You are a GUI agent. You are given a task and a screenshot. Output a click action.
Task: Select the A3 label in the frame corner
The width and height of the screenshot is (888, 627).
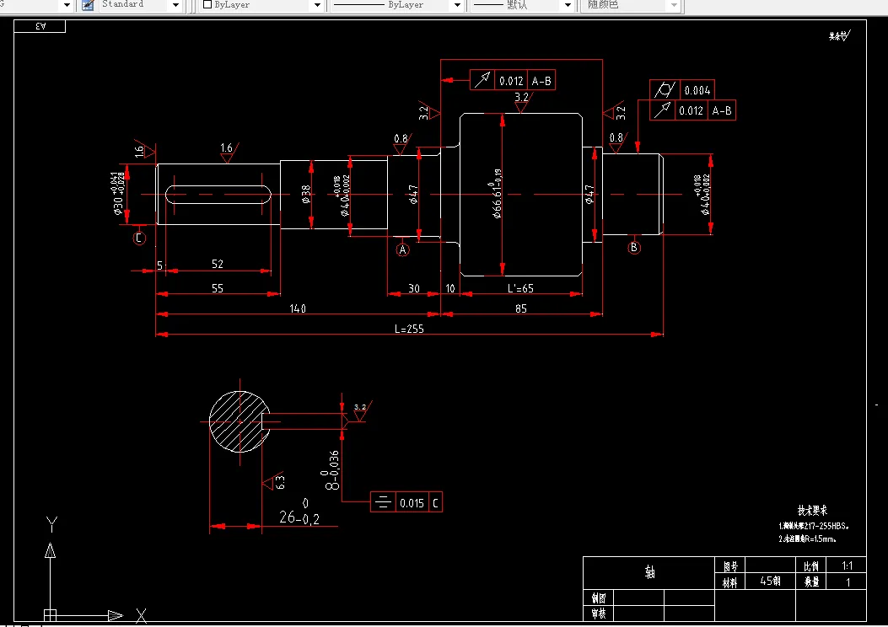pyautogui.click(x=40, y=26)
